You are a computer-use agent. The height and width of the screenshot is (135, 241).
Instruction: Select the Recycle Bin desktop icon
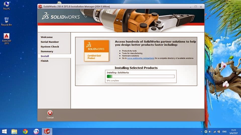point(7,22)
